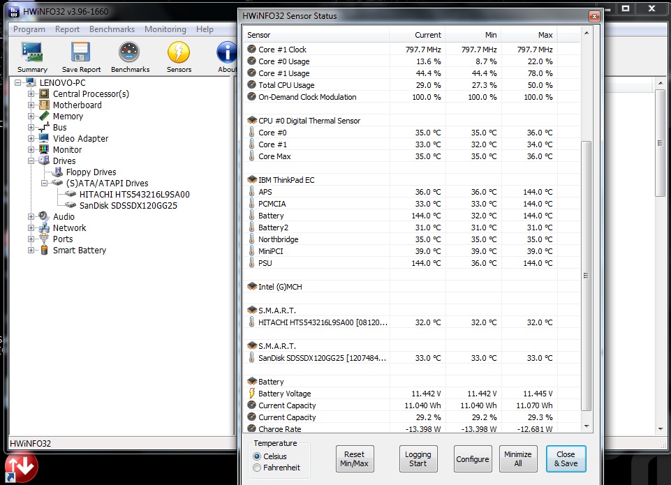The width and height of the screenshot is (671, 485).
Task: Click the Video Adapter icon in the tree
Action: (x=44, y=138)
